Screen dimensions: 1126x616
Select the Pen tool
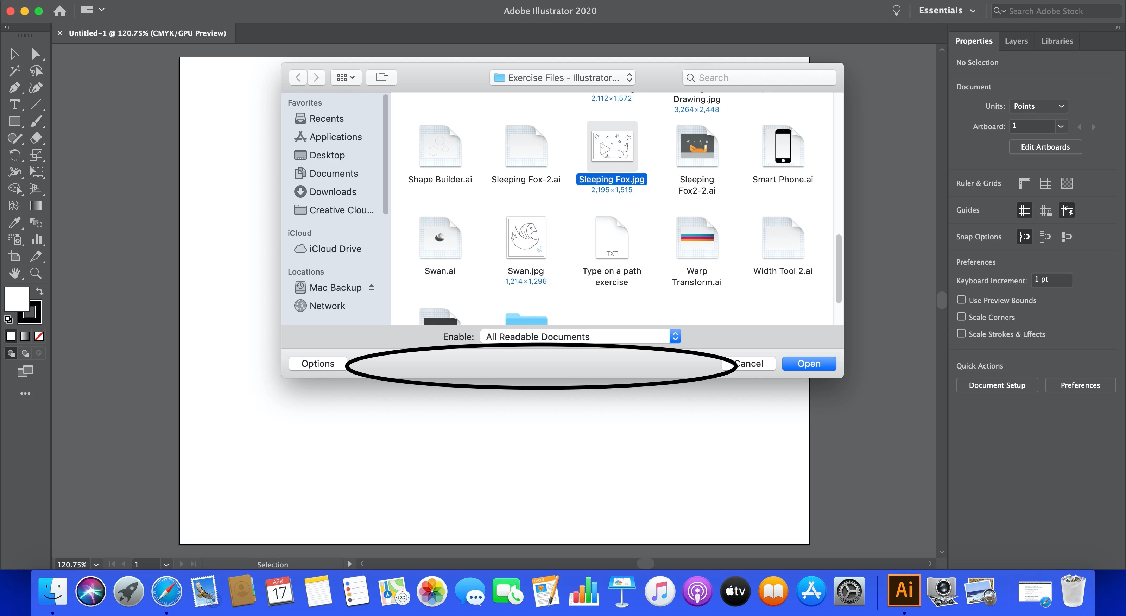[14, 87]
